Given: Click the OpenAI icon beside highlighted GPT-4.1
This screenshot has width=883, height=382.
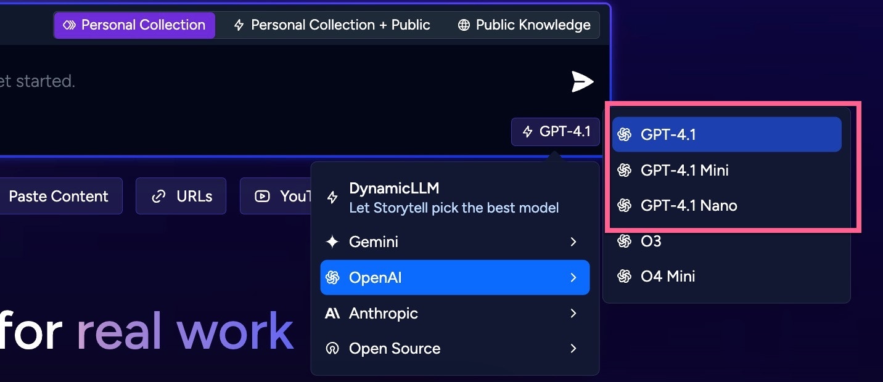Looking at the screenshot, I should pyautogui.click(x=625, y=134).
